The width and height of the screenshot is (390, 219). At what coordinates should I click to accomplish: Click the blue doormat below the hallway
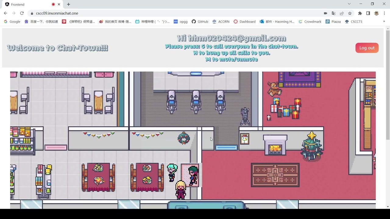(x=226, y=148)
